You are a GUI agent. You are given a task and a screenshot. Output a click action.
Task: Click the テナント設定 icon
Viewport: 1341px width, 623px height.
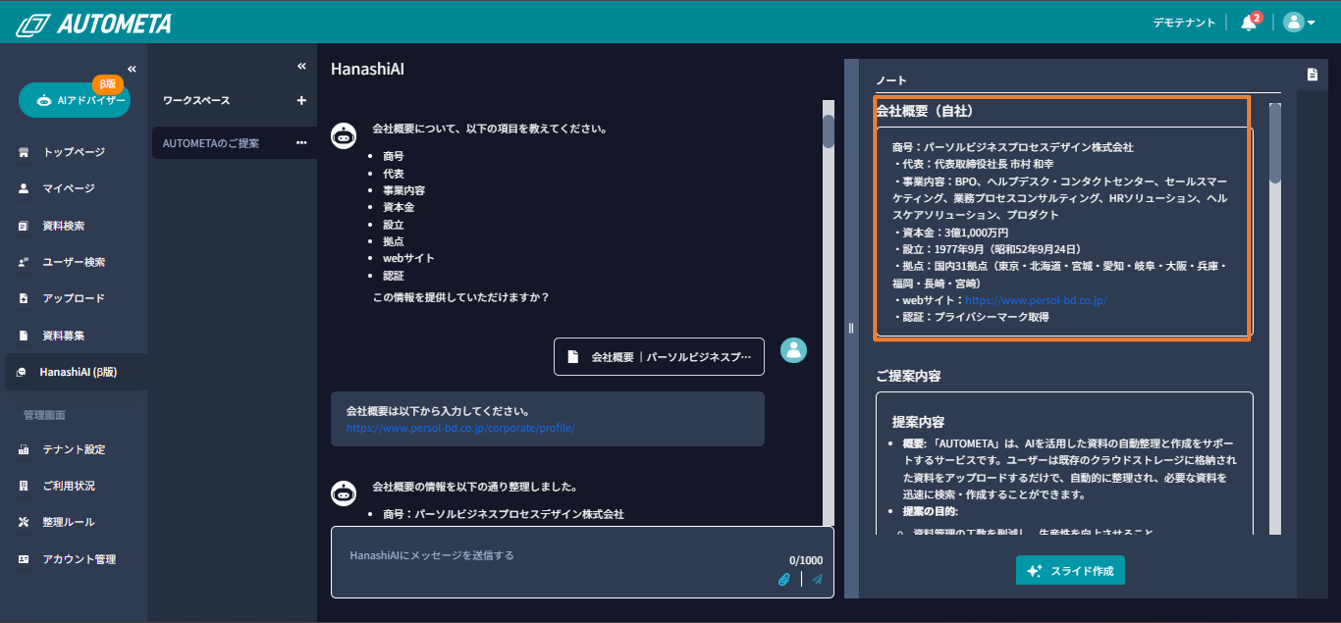(x=24, y=449)
